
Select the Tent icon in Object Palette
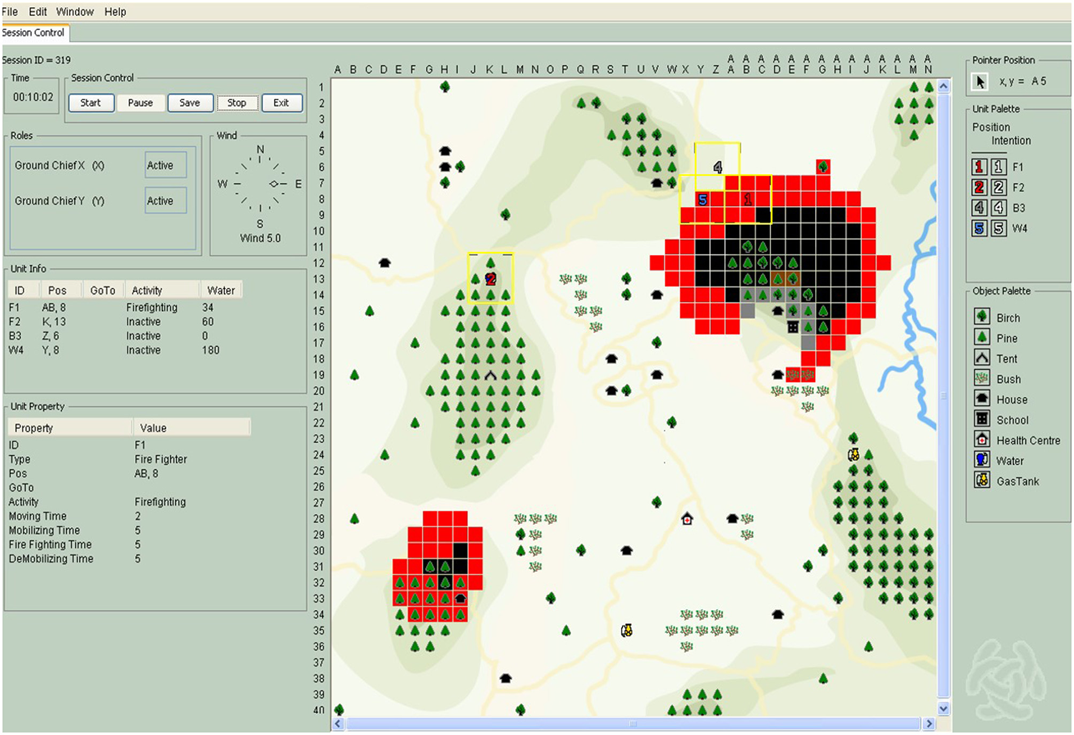pos(982,358)
